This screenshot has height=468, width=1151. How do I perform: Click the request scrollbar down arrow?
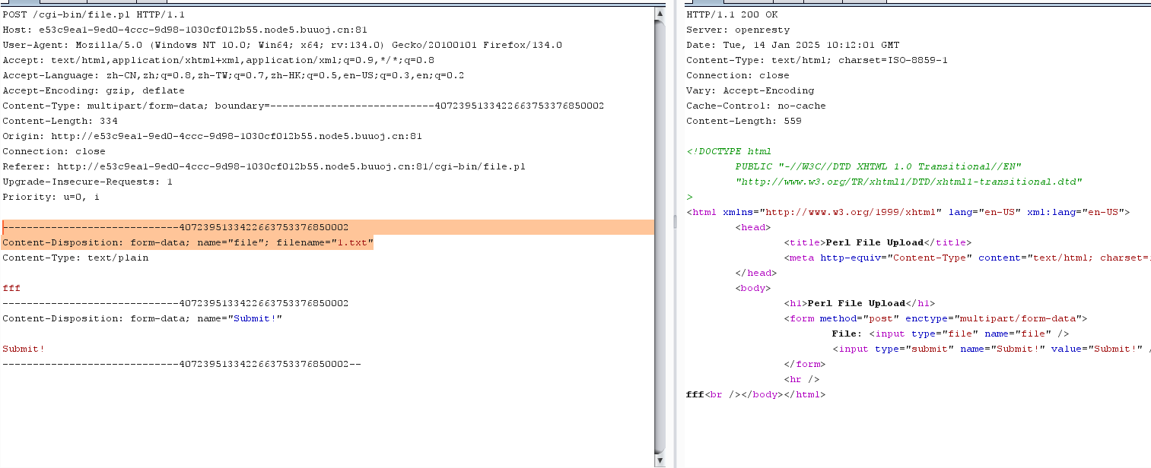660,460
